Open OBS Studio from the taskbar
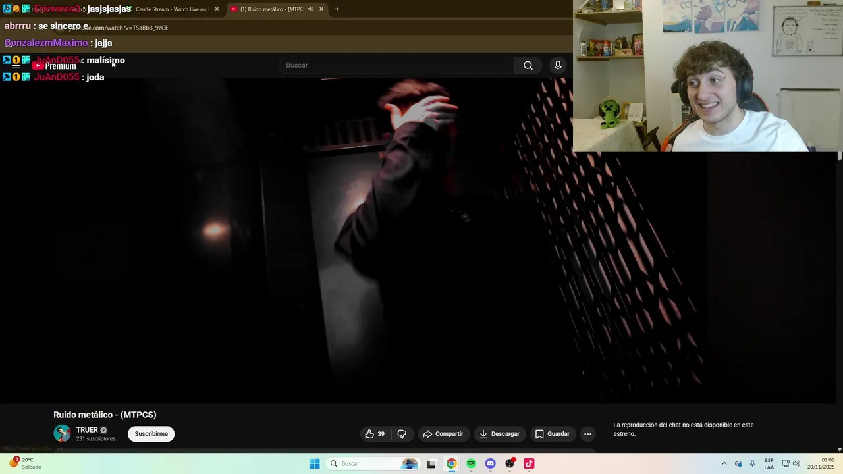This screenshot has width=843, height=474. point(510,463)
